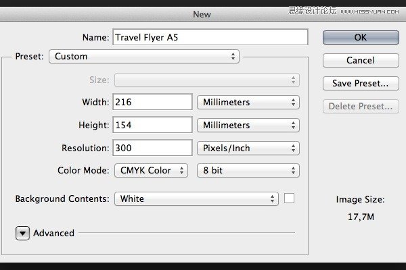Click the New dialog title bar
406x270 pixels.
click(x=202, y=13)
